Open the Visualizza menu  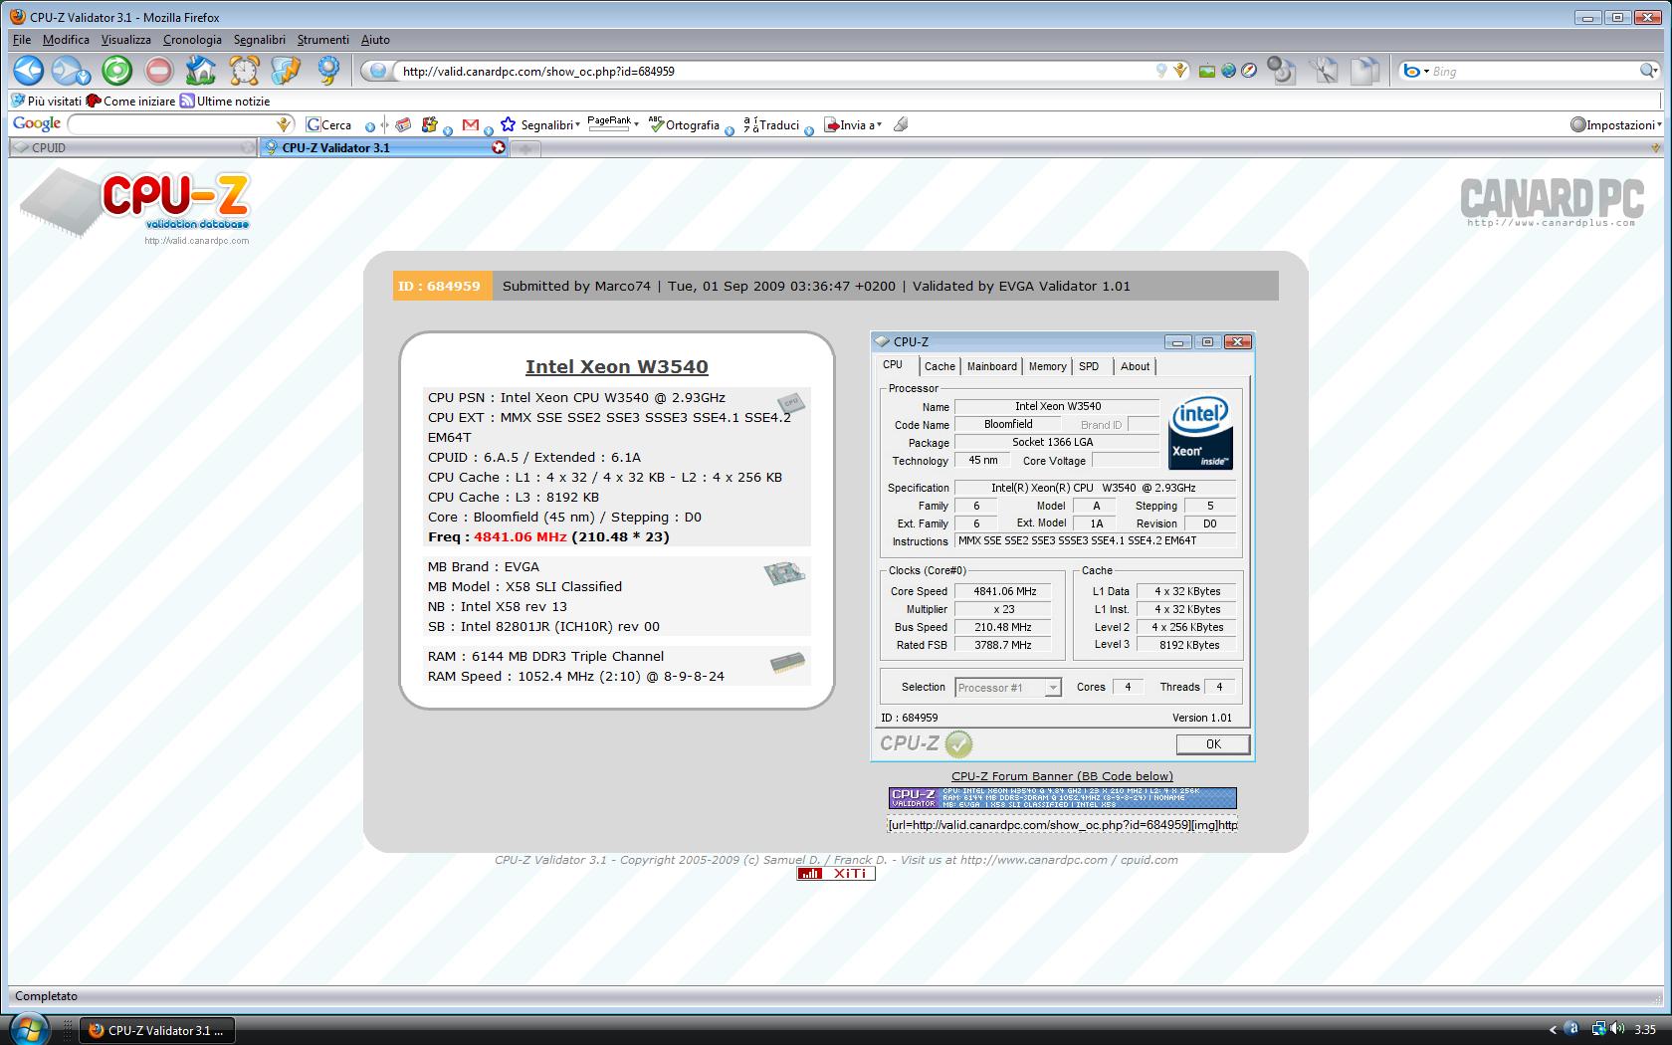coord(126,40)
